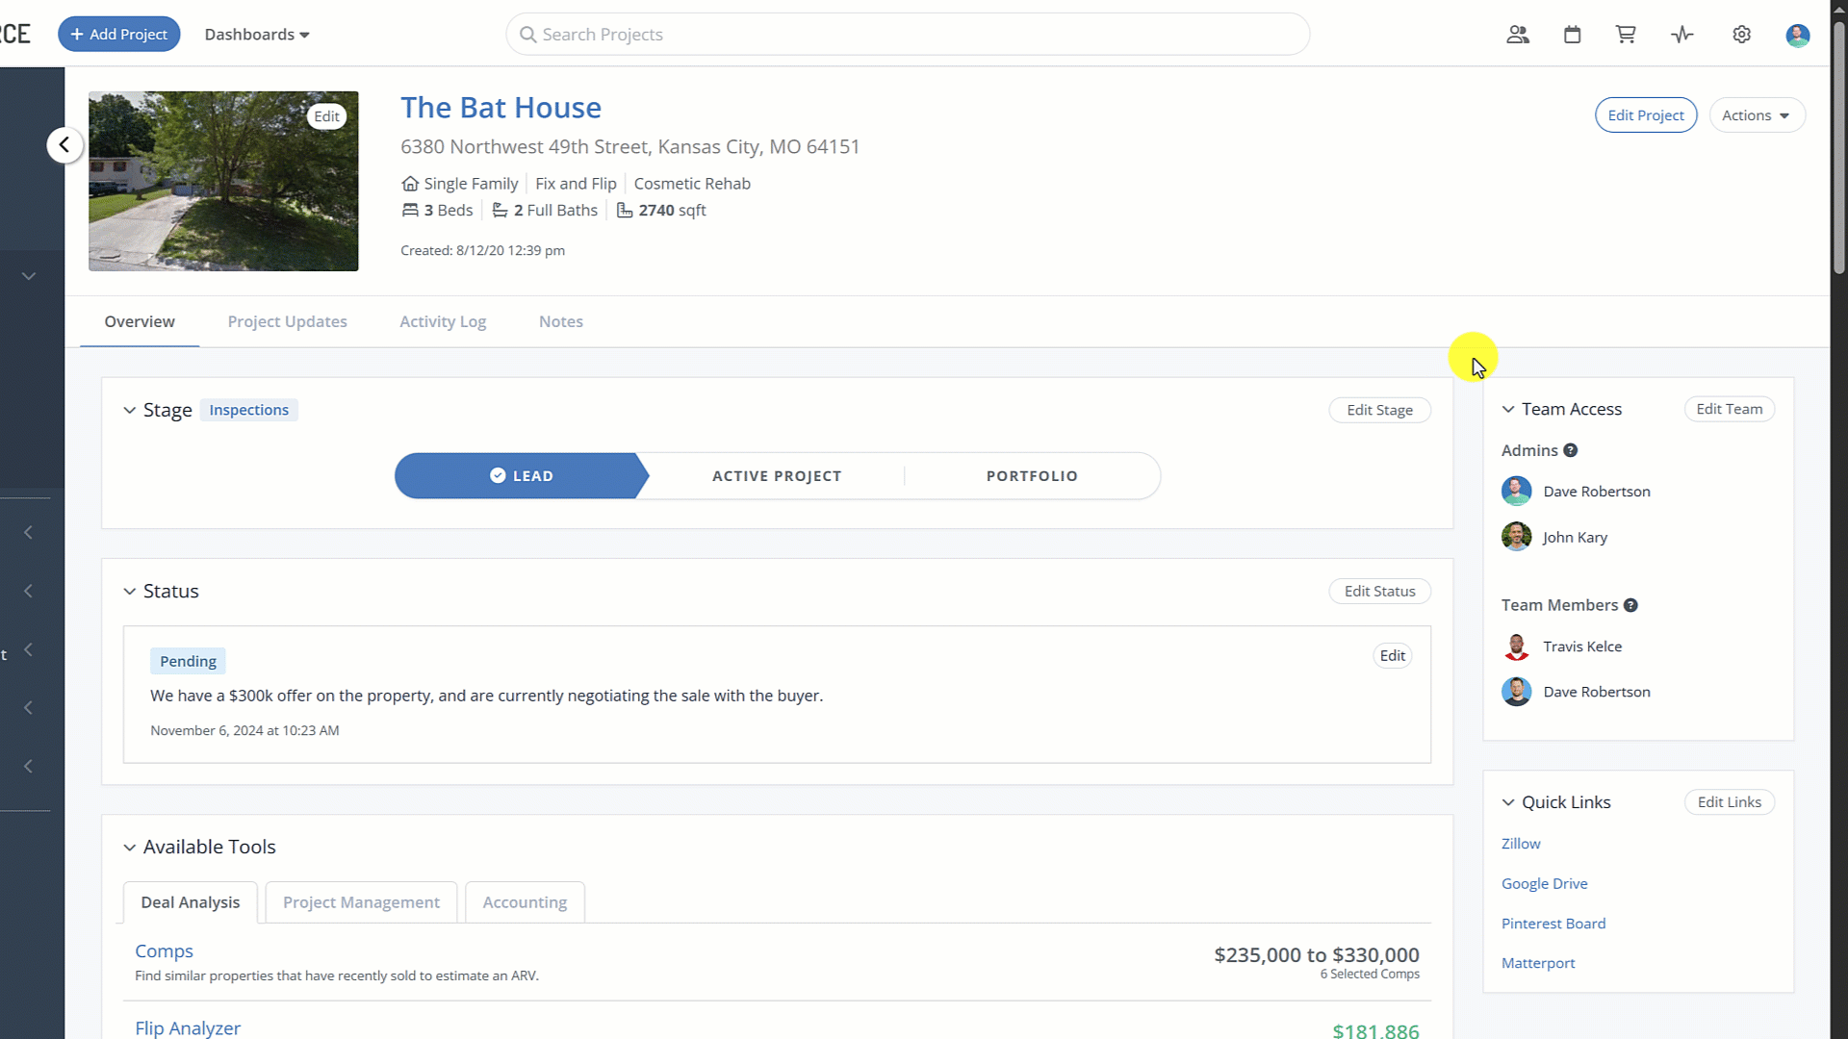Image resolution: width=1848 pixels, height=1039 pixels.
Task: Click the Add Project button
Action: (x=119, y=34)
